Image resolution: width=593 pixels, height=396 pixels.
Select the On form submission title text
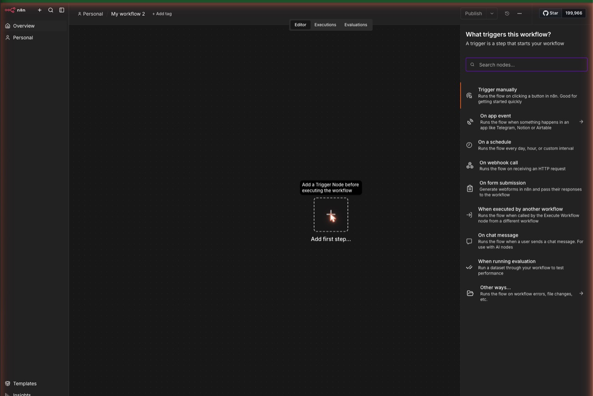502,183
